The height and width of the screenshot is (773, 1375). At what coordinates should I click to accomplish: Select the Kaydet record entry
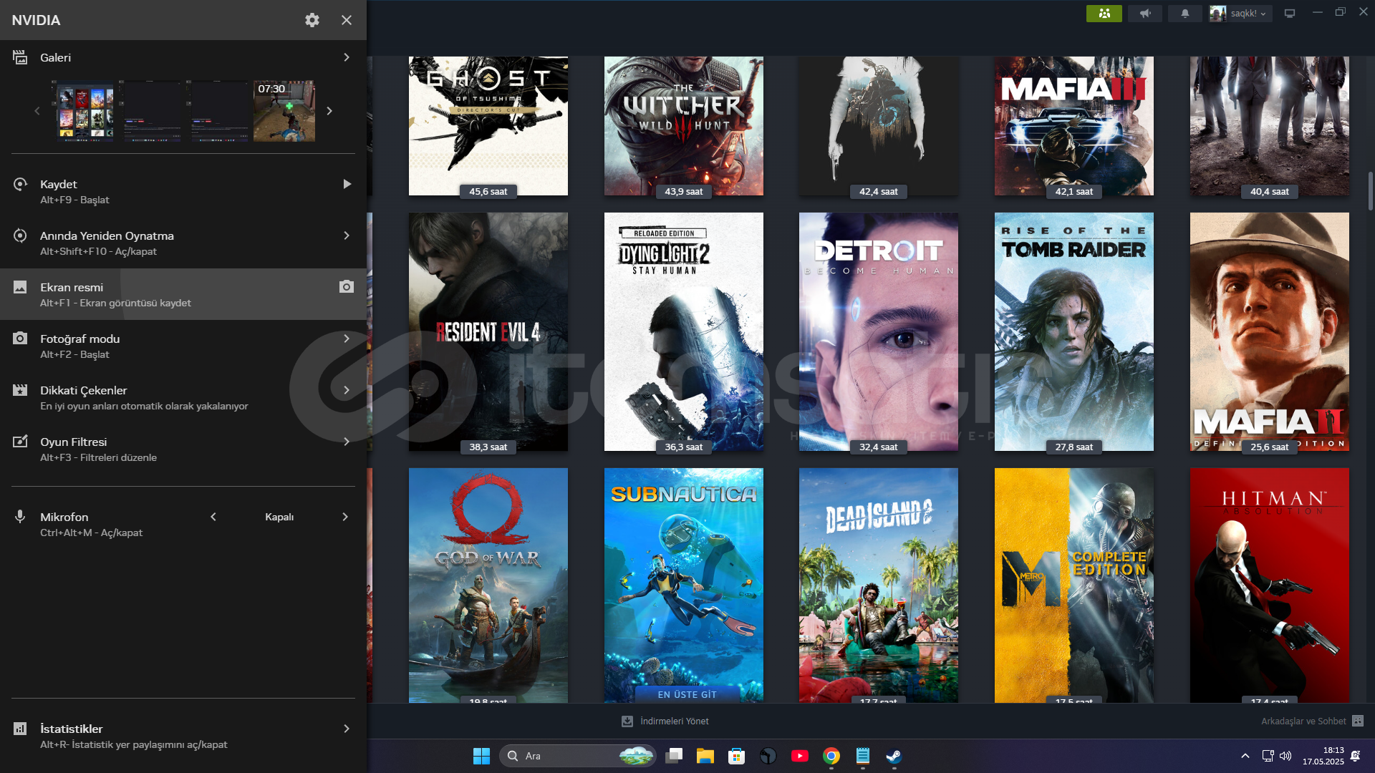183,192
